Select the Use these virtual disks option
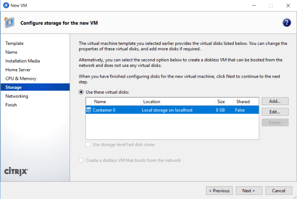 click(x=81, y=92)
